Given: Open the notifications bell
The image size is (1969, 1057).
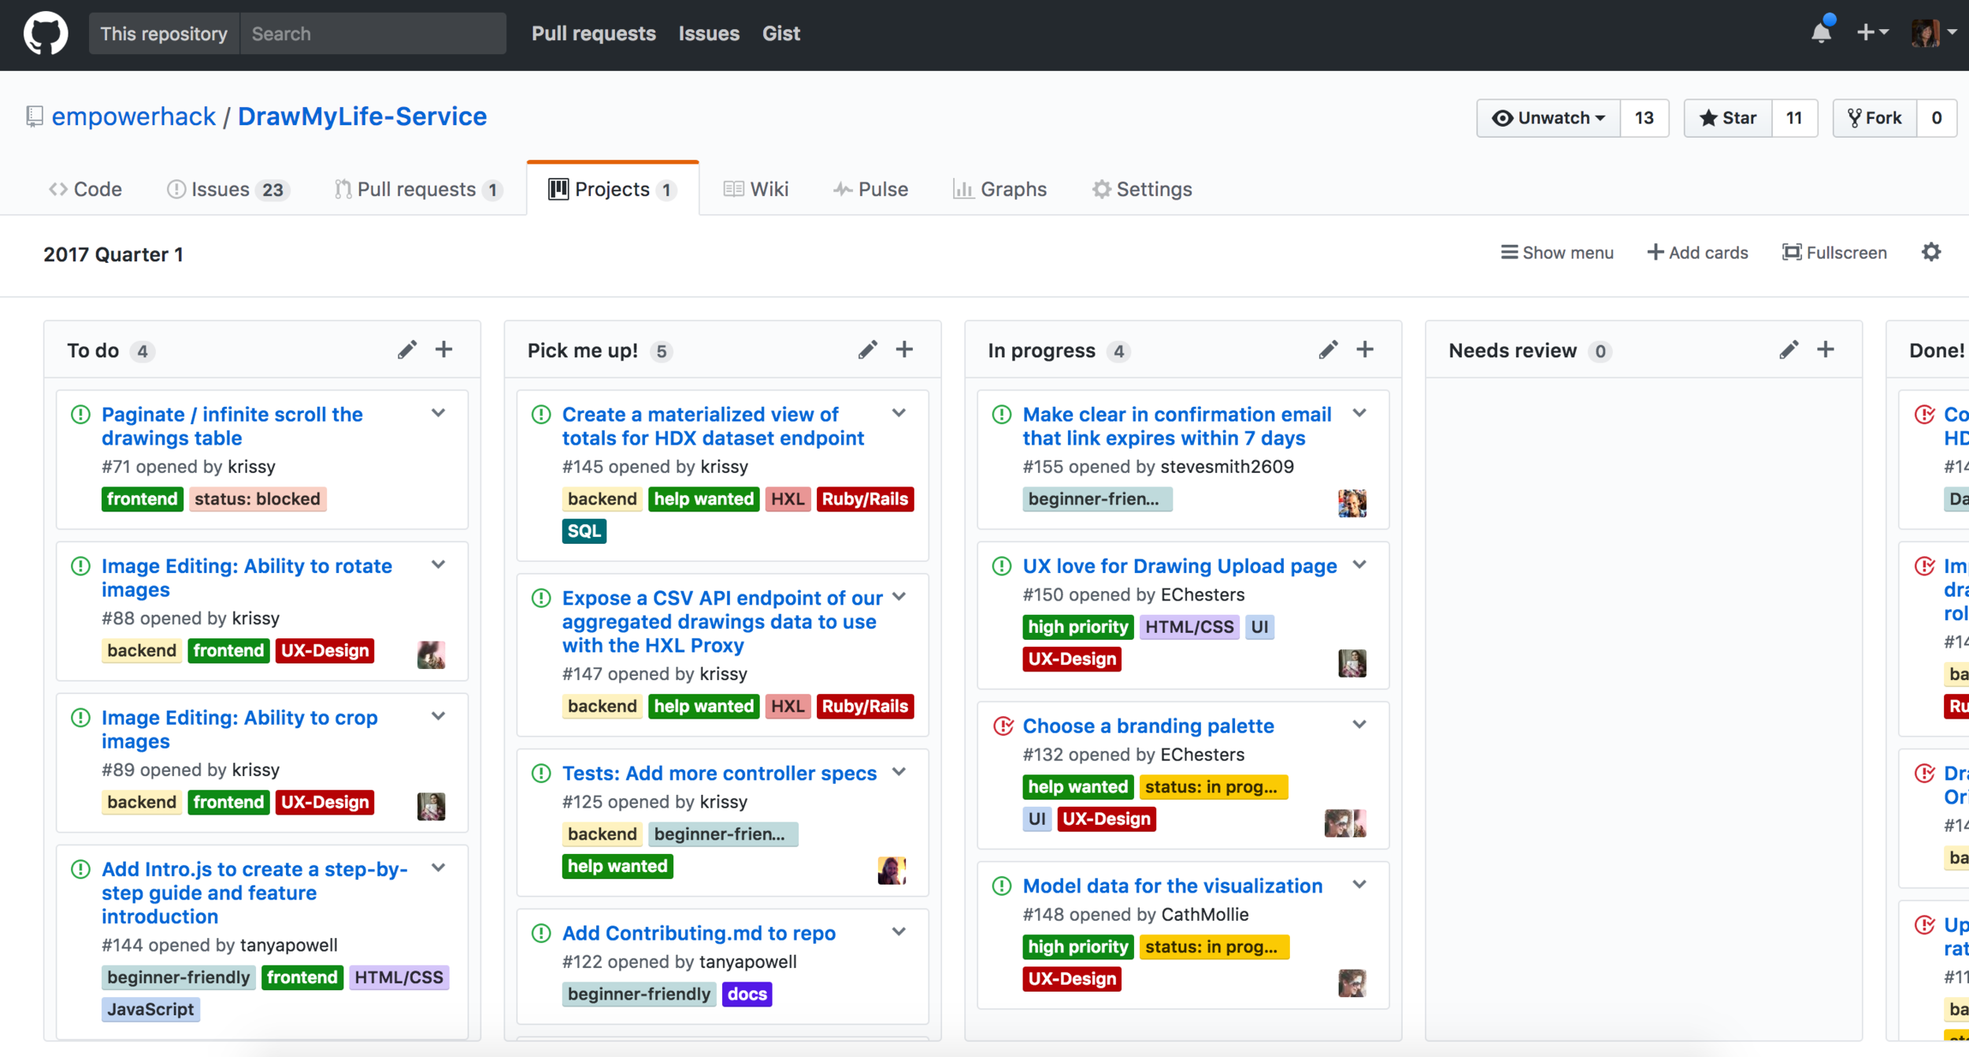Looking at the screenshot, I should pos(1820,33).
